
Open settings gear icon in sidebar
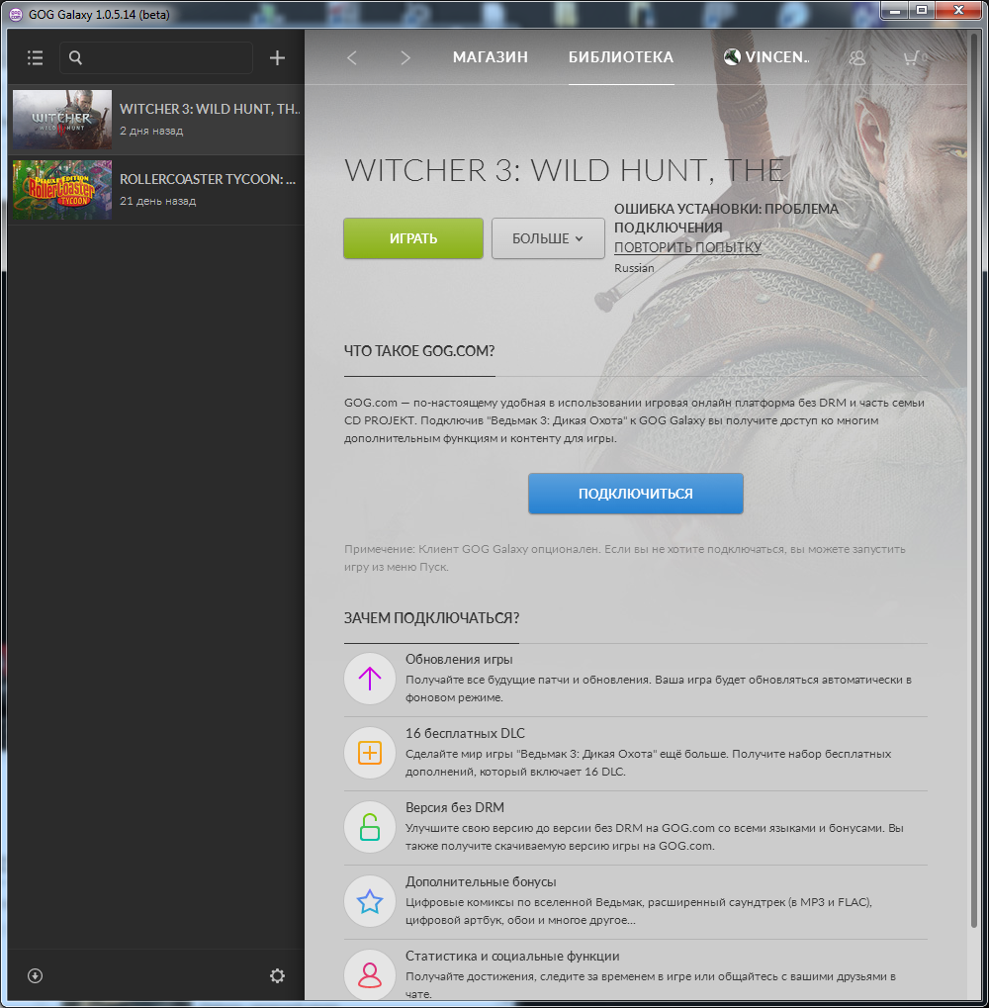tap(277, 976)
